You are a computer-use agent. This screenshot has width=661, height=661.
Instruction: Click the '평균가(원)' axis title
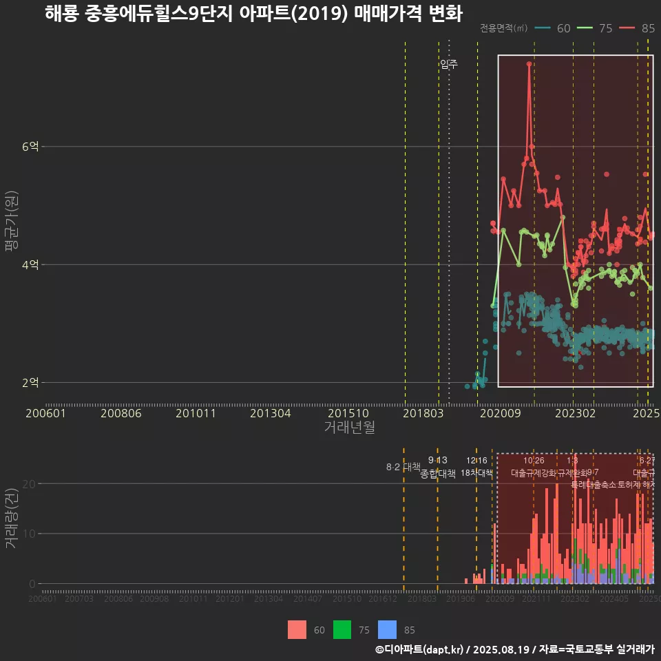(x=11, y=221)
